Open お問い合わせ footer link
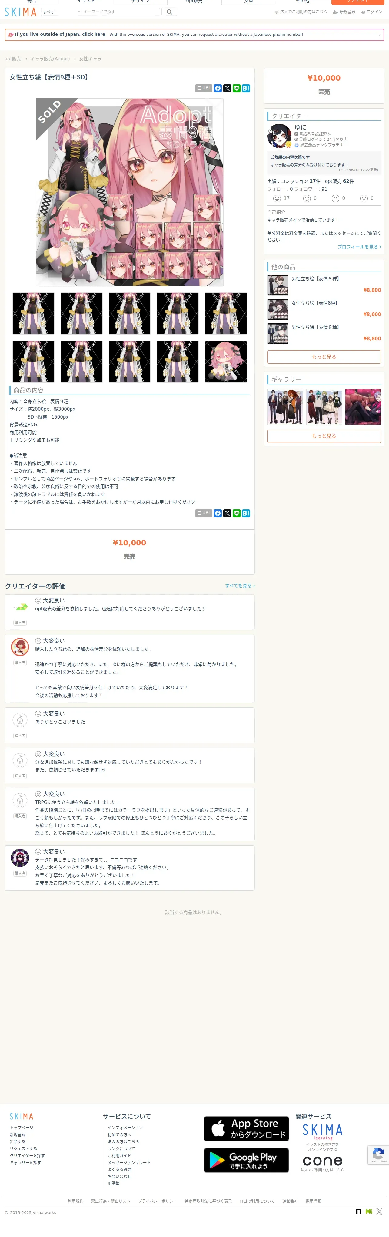 point(119,1177)
